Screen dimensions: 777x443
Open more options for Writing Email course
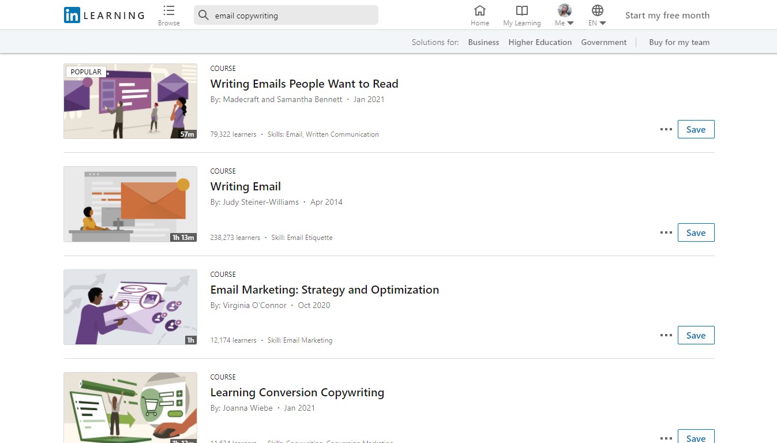(666, 232)
